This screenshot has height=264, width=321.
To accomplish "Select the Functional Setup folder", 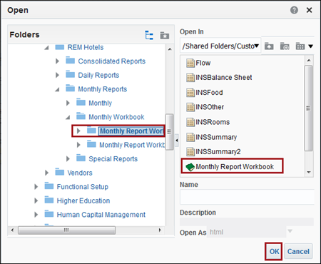I will tap(82, 187).
